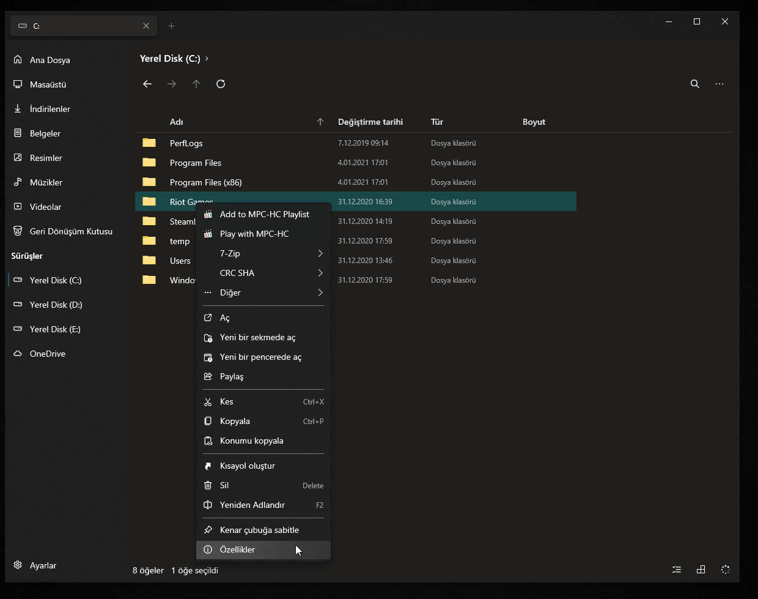Click Kopyala in context menu
The image size is (758, 599).
click(263, 421)
